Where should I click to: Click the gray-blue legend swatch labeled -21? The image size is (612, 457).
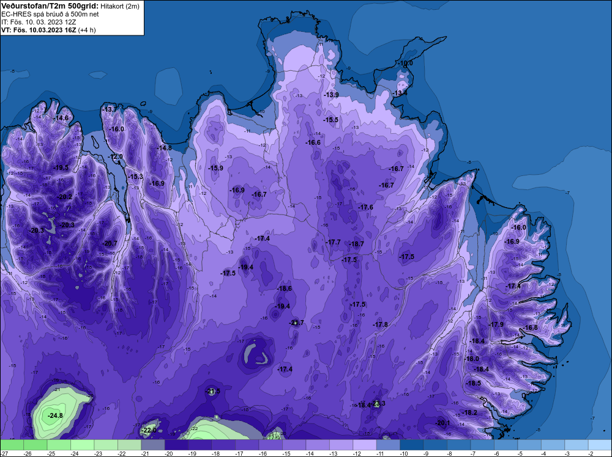[153, 445]
